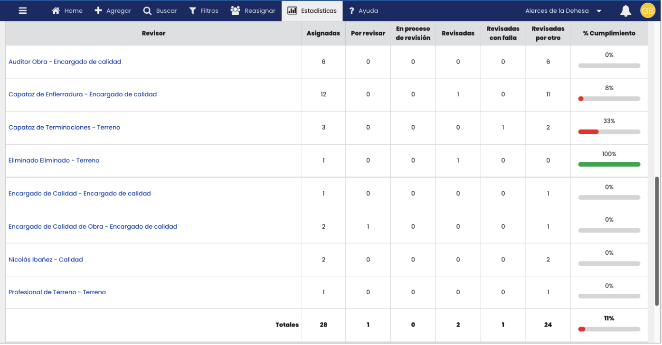
Task: Click the Buscar magnifier icon
Action: pos(147,10)
